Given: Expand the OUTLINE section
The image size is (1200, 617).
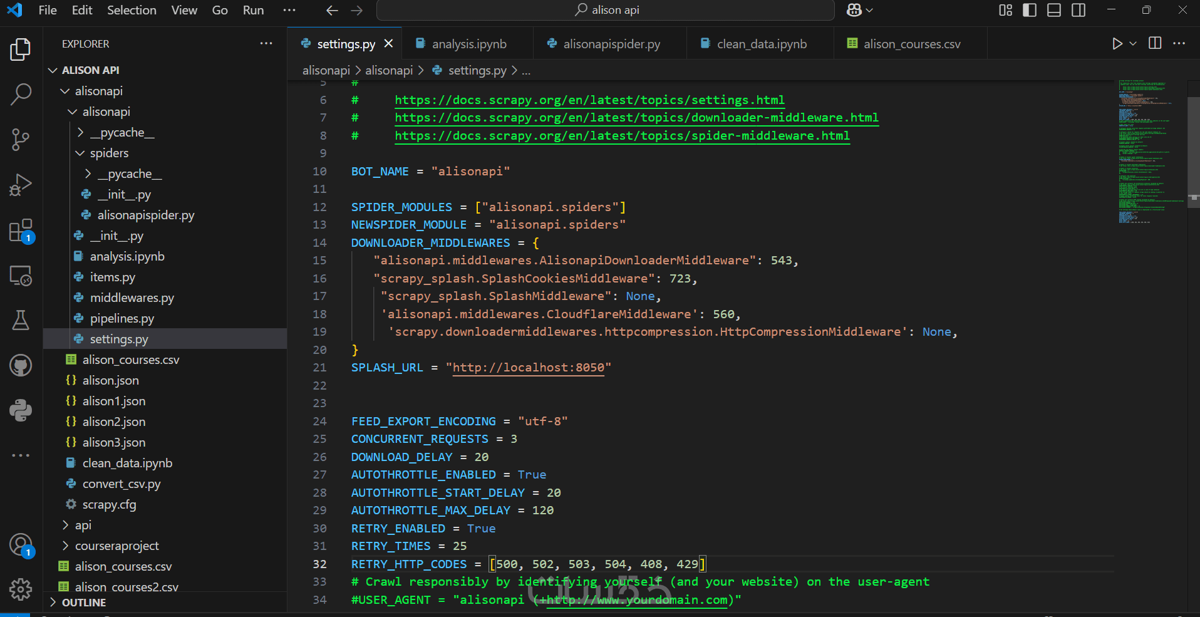Looking at the screenshot, I should tap(83, 603).
